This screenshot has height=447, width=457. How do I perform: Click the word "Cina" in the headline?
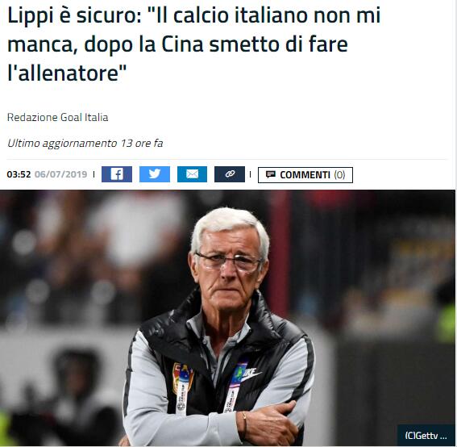[182, 44]
